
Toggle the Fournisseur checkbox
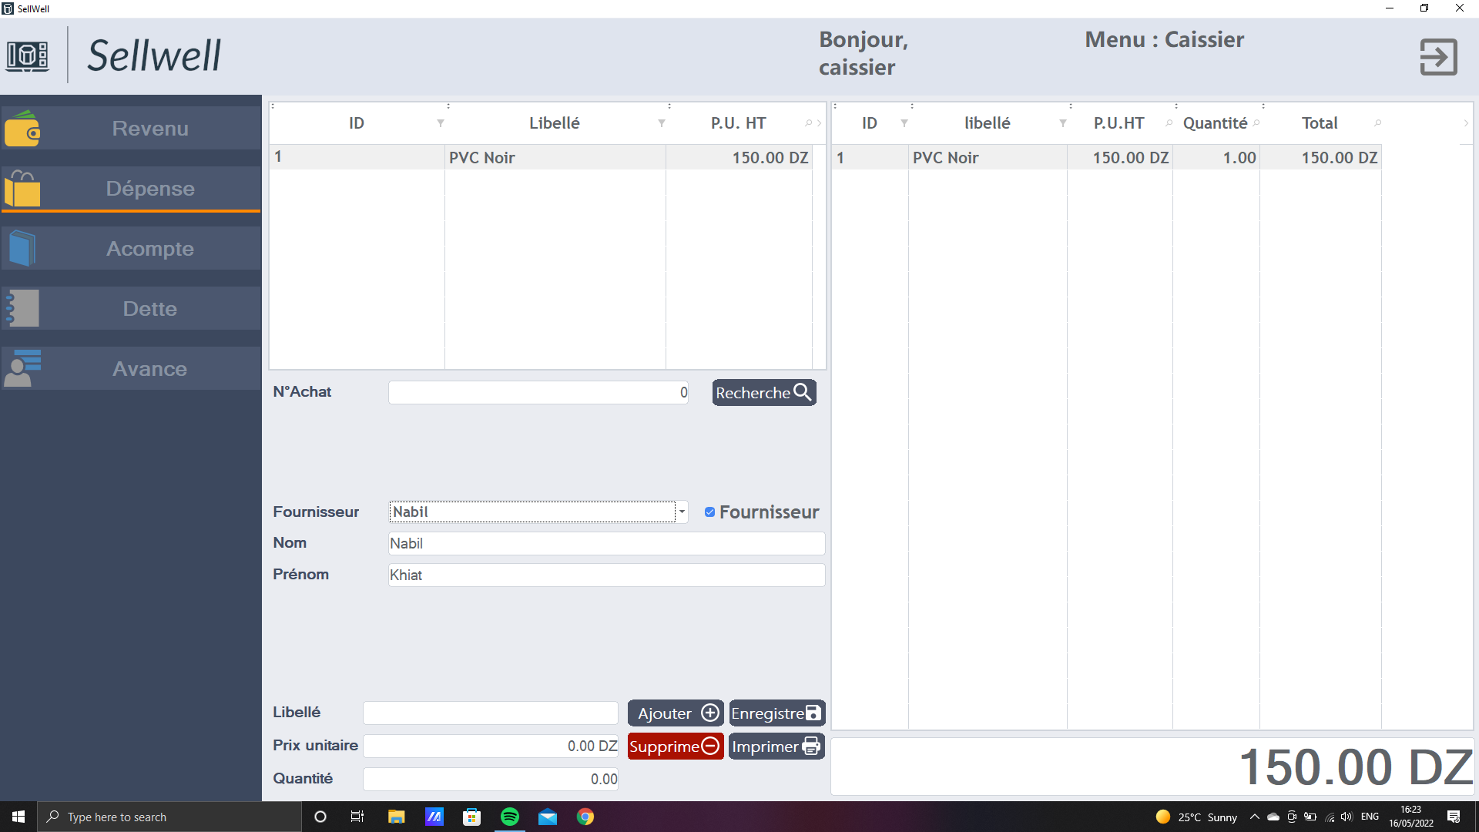click(x=709, y=512)
